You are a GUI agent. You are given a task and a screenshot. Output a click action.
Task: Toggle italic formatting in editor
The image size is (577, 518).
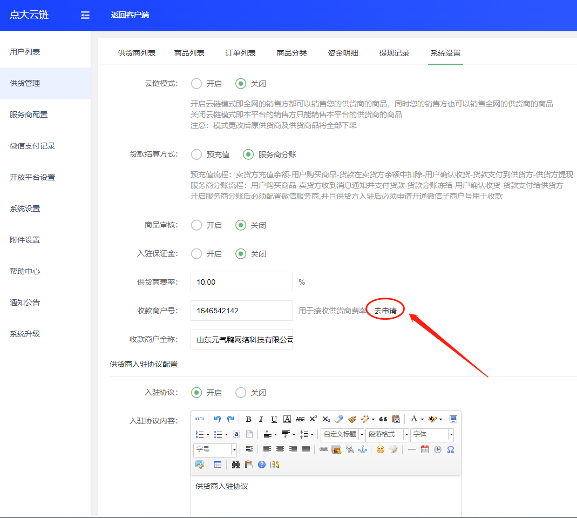click(x=261, y=419)
